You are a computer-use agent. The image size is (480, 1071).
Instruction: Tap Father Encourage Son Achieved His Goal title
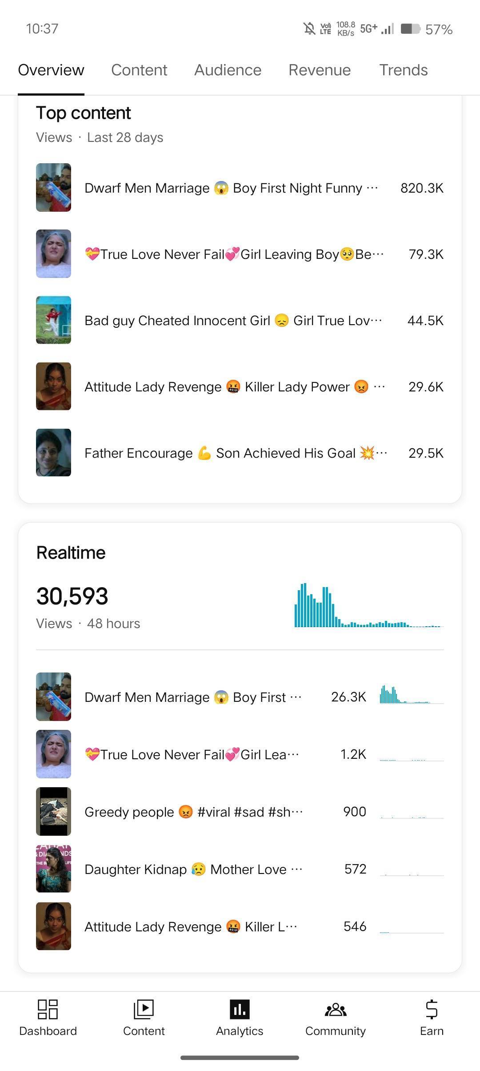pos(236,453)
